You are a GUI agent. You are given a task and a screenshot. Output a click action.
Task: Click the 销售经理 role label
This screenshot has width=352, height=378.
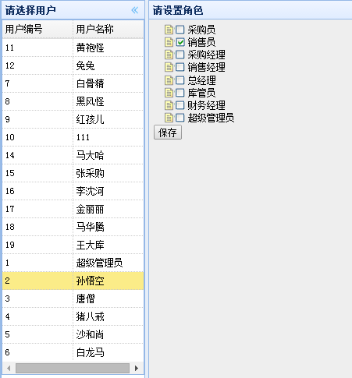[x=206, y=67]
